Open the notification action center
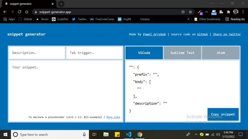The height and width of the screenshot is (139, 248). click(241, 134)
